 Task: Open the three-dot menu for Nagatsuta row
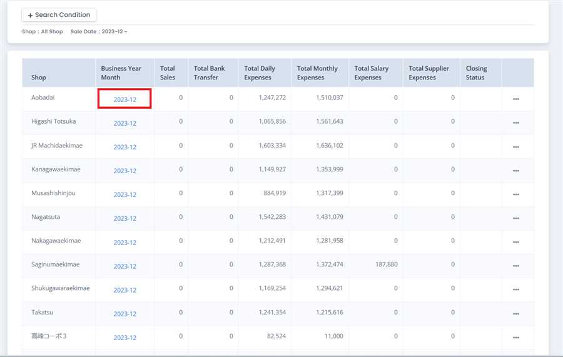pos(515,218)
